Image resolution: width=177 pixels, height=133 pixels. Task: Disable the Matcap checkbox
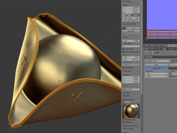click(x=124, y=102)
